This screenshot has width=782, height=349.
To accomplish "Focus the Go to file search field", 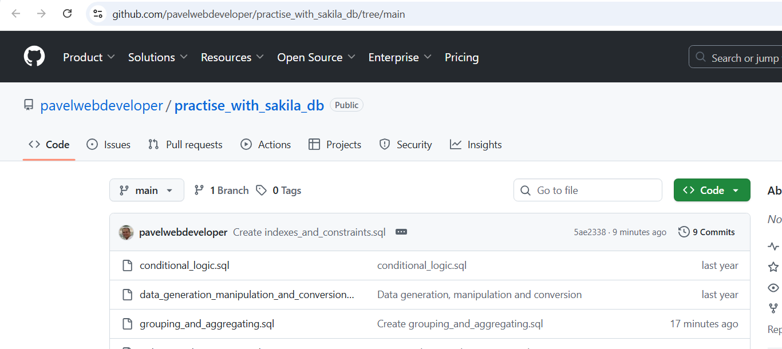I will (588, 191).
